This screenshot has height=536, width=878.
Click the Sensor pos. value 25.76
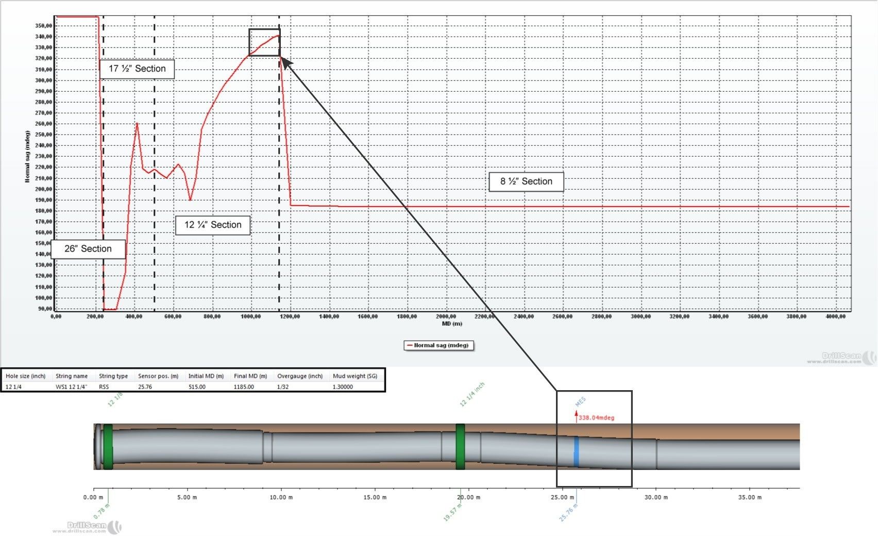coord(145,387)
